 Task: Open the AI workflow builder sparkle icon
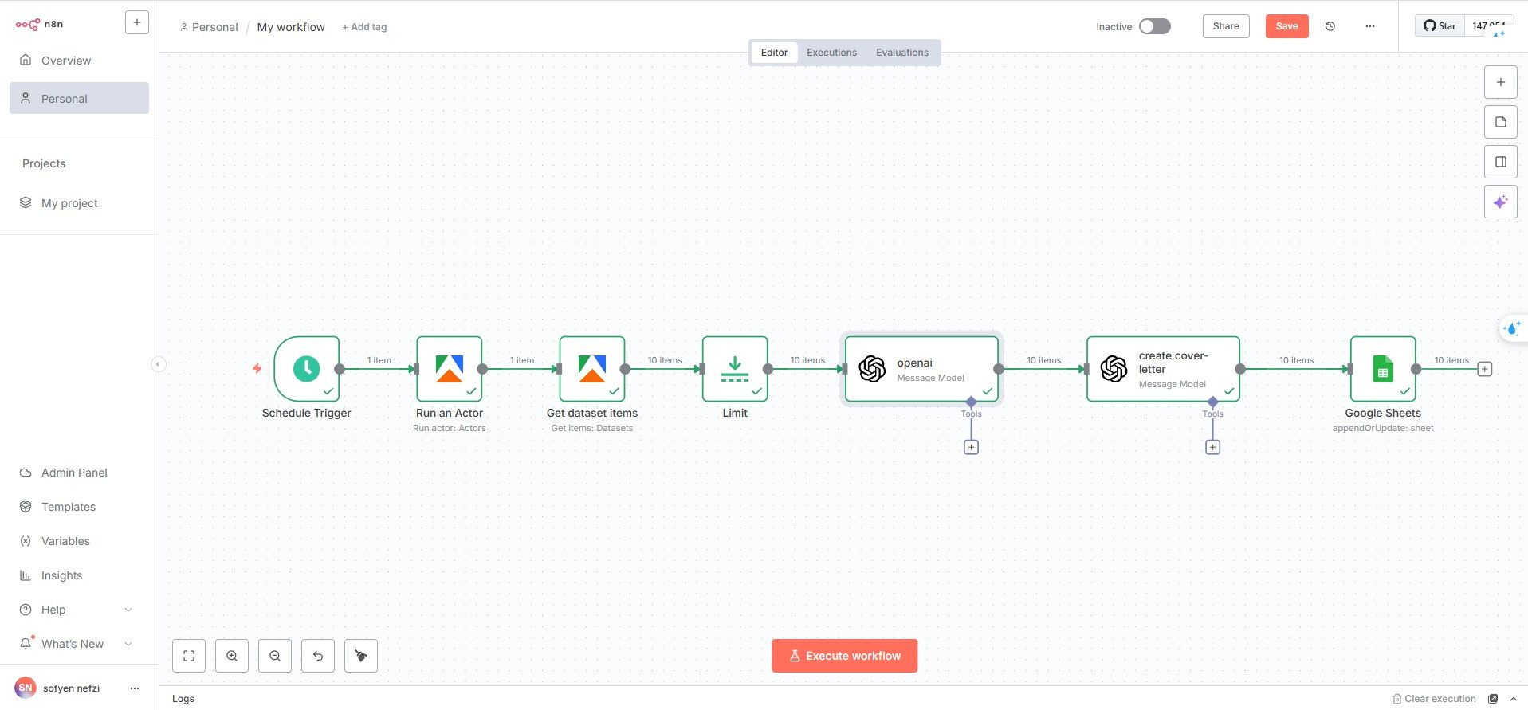(1500, 202)
